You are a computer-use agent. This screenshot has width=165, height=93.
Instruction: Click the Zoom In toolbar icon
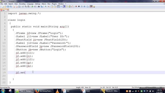point(46,6)
